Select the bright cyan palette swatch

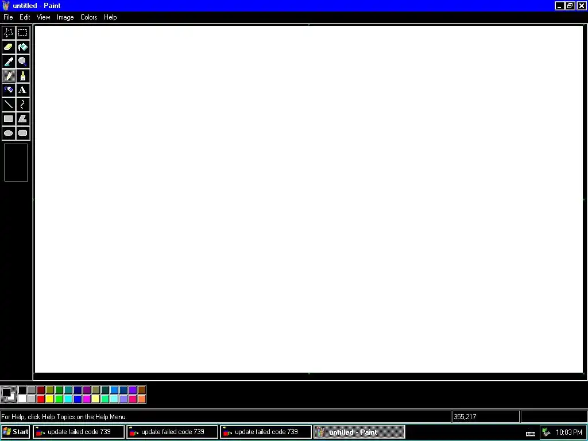tap(68, 399)
